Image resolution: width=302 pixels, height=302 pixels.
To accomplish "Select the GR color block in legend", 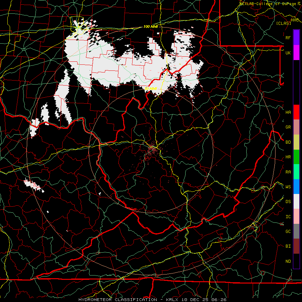I will click(x=296, y=127).
